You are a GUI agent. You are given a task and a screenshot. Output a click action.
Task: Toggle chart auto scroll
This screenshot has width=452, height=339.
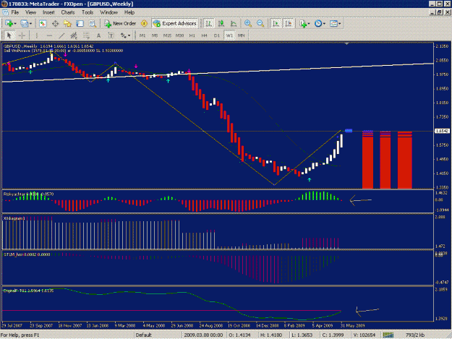pos(276,23)
